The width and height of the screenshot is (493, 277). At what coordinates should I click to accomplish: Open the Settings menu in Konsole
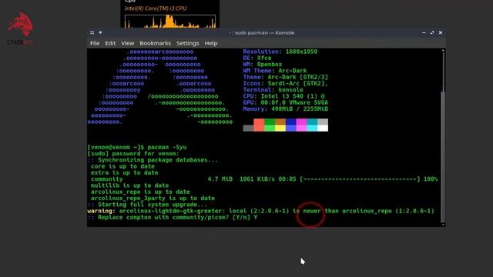pos(187,43)
